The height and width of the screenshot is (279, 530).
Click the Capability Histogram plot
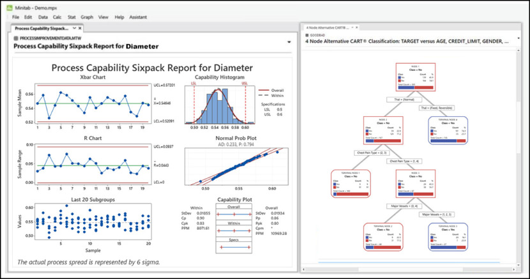220,105
